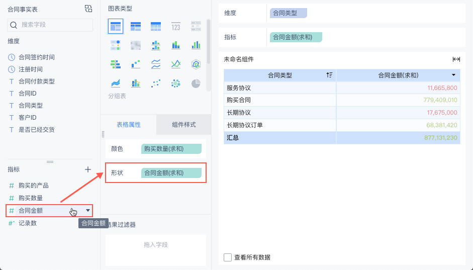Click the 搜索字段 search box
Screen dimensions: 473x270
[x=50, y=25]
